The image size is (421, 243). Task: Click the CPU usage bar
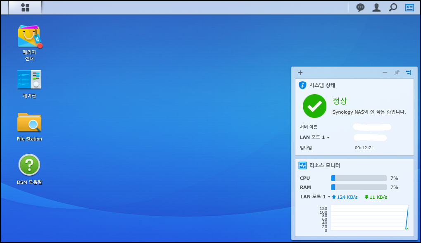tap(359, 178)
